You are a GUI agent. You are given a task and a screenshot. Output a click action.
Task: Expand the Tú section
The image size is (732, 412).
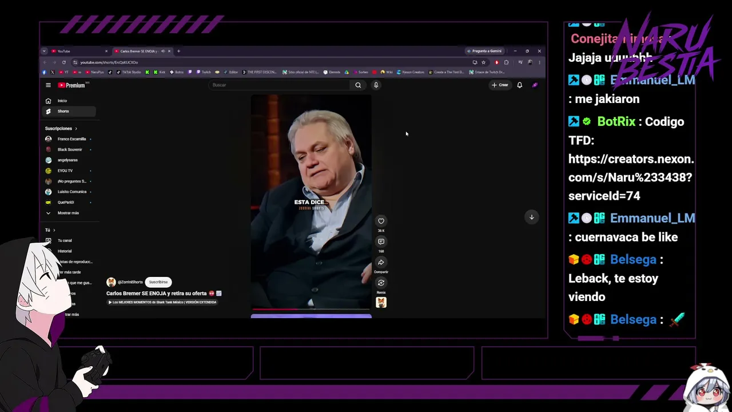pos(50,230)
